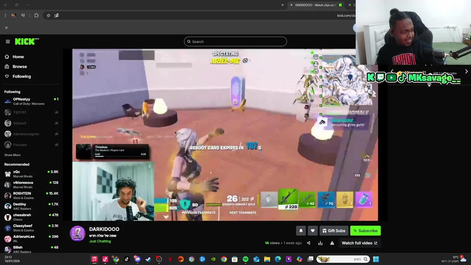Open Netflix from taskbar
Viewport: 471px width, 265px height.
(170, 259)
